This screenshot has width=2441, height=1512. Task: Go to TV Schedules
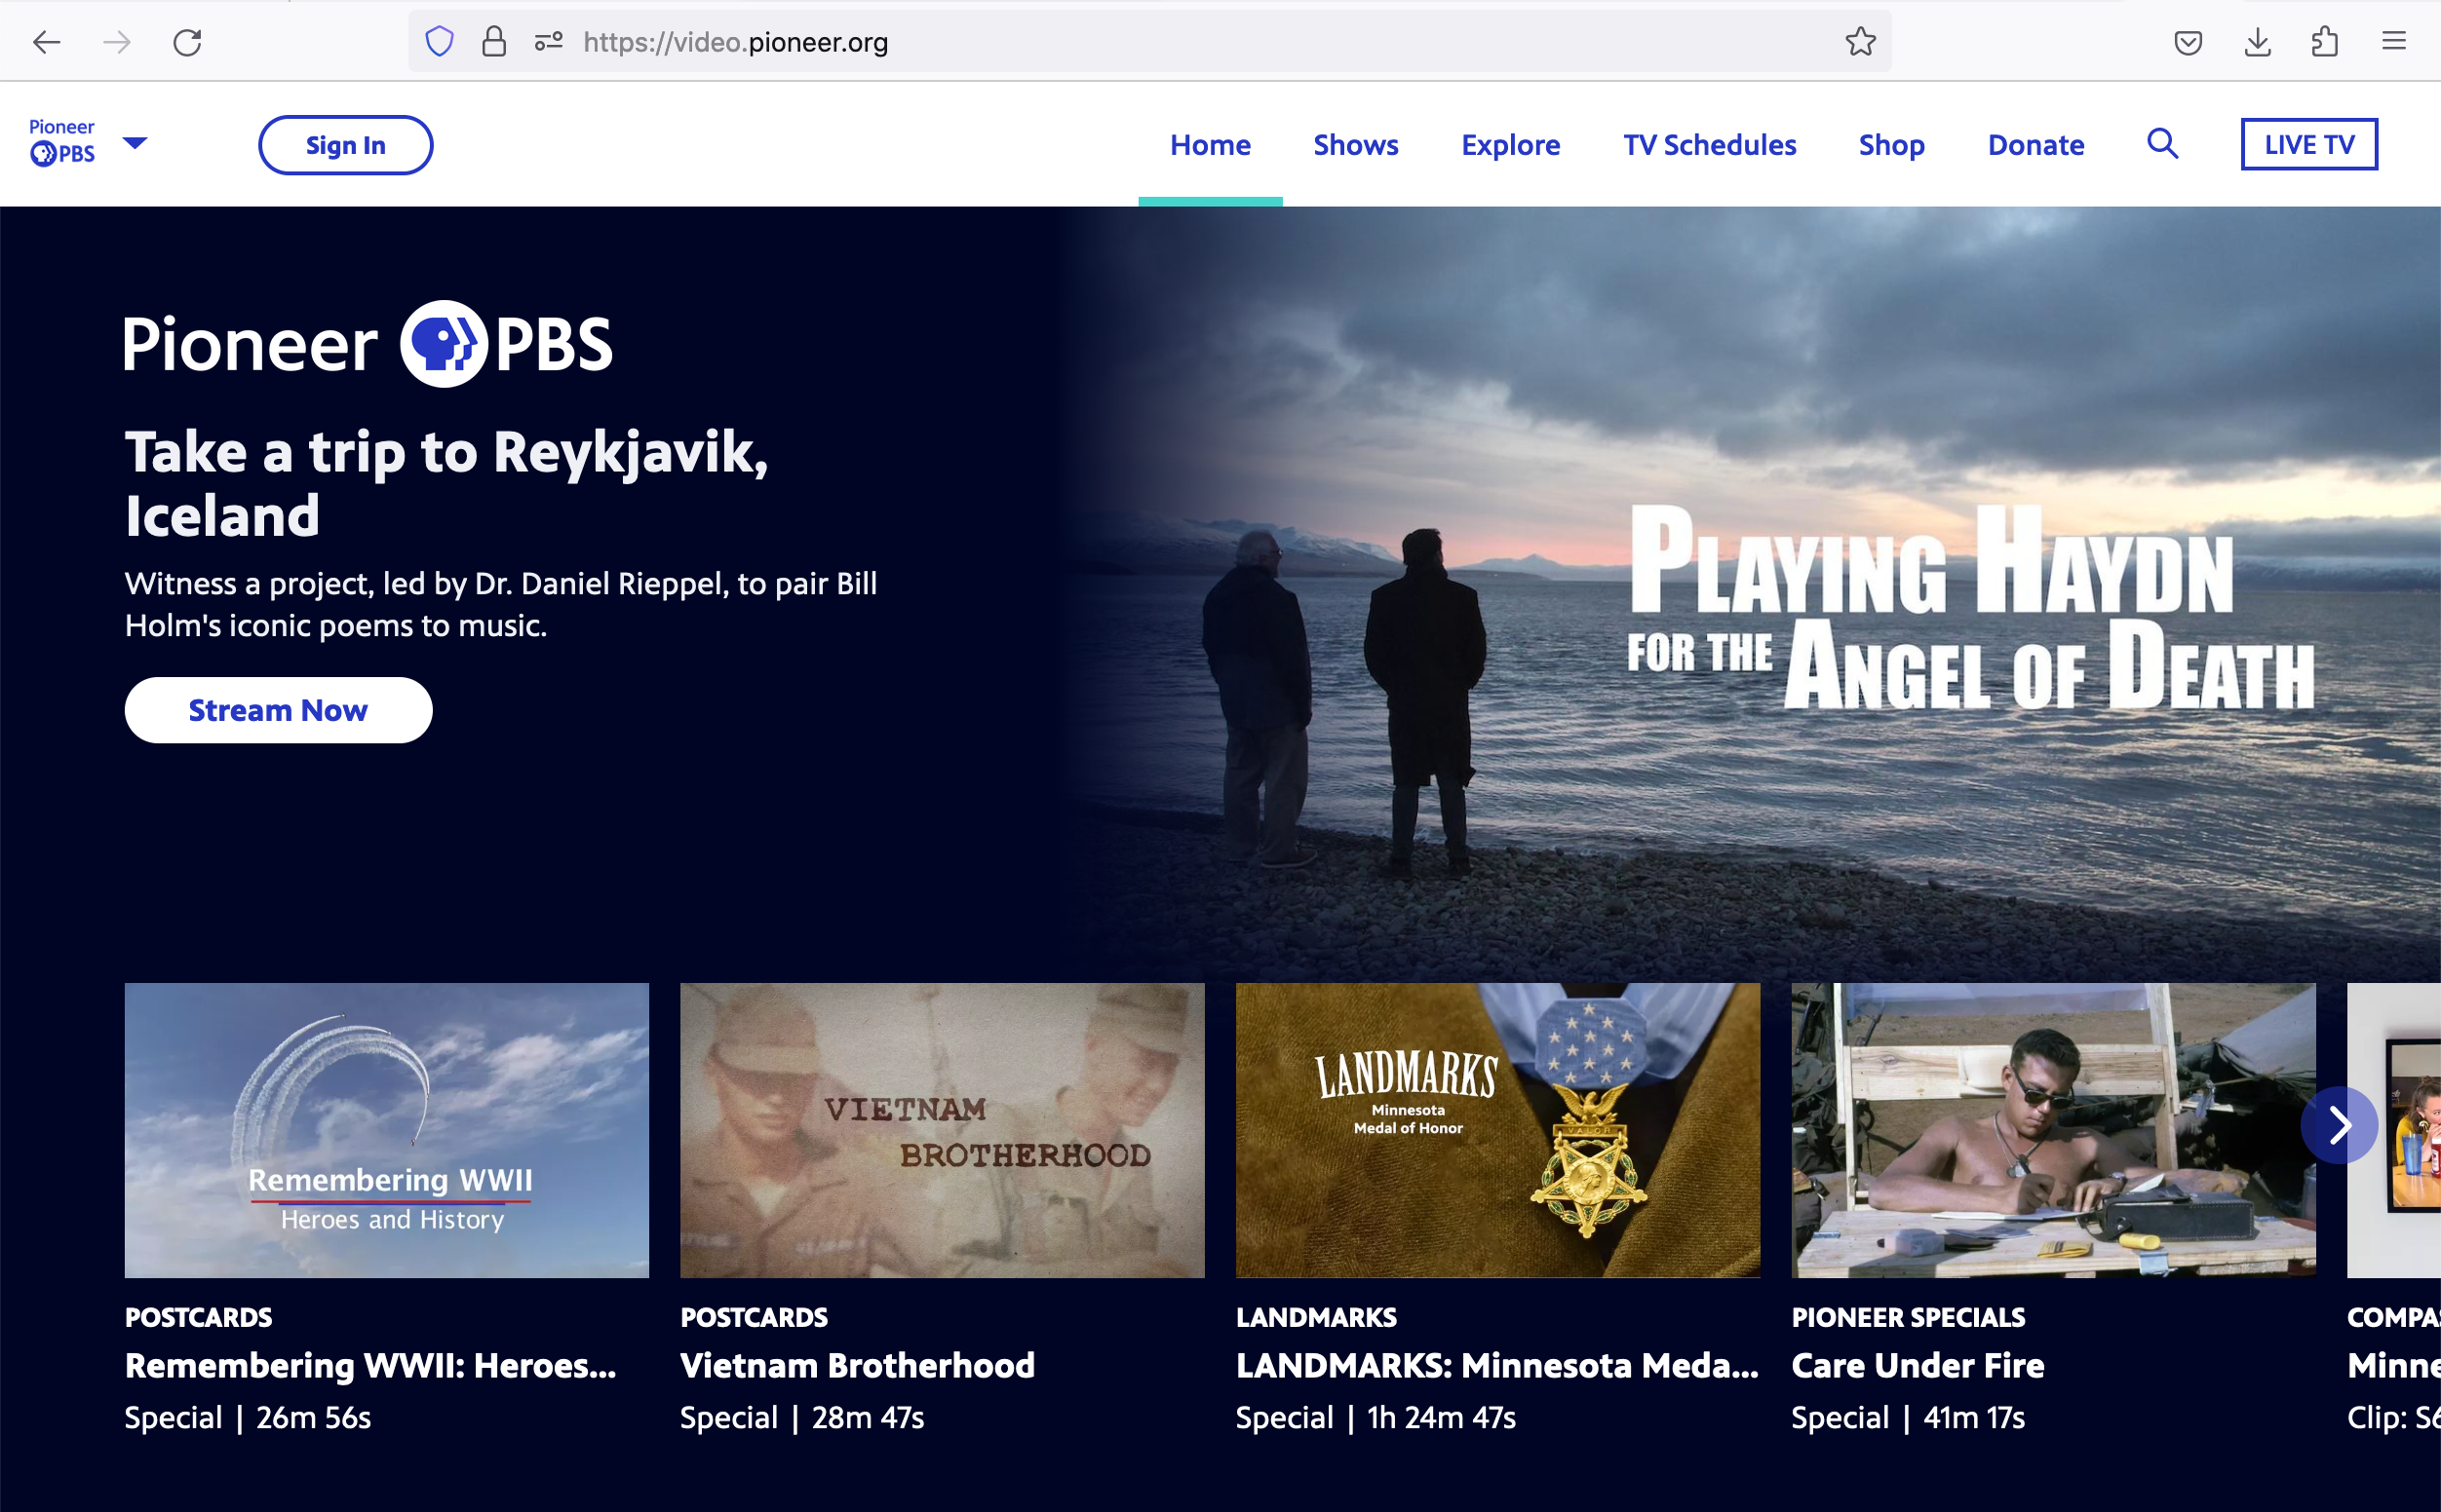(1709, 145)
